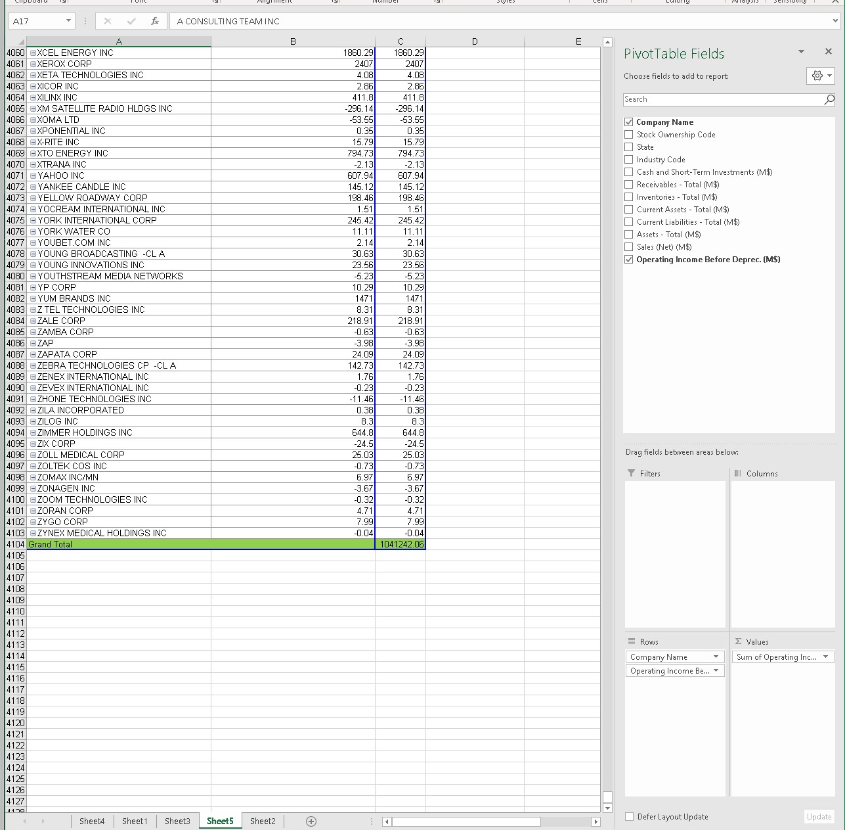
Task: Add a new worksheet with the plus icon
Action: [x=311, y=821]
